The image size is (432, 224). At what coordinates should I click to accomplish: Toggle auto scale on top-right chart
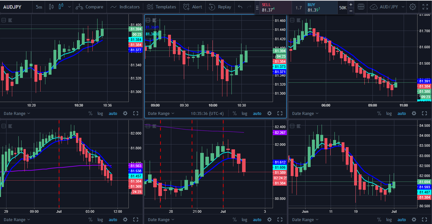coord(401,113)
